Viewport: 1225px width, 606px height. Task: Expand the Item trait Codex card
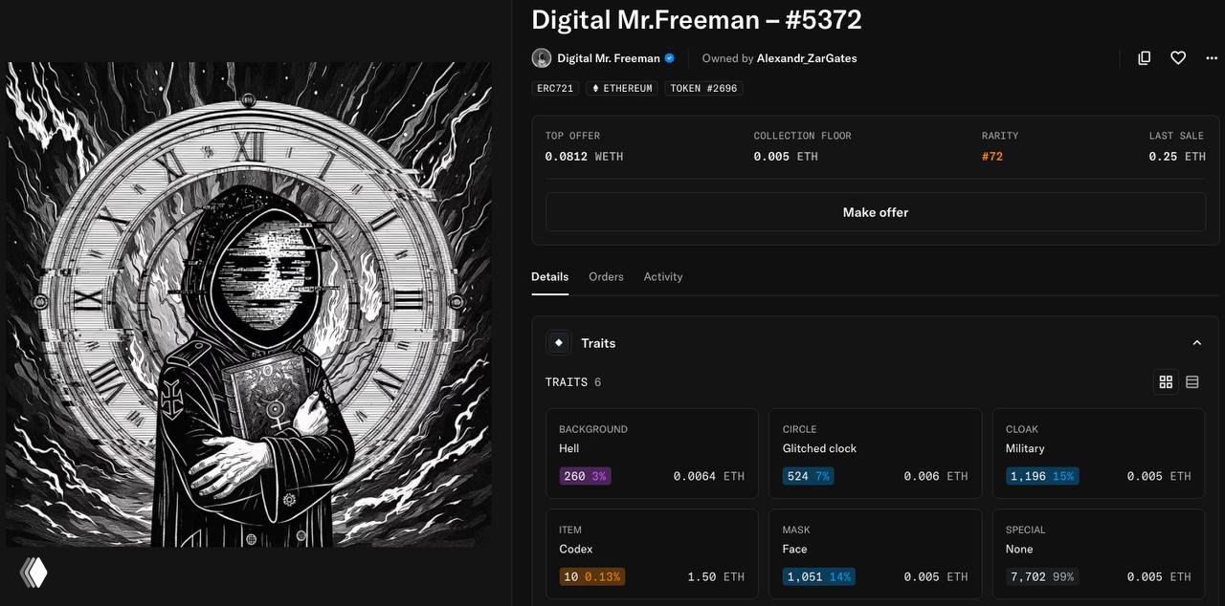(652, 553)
